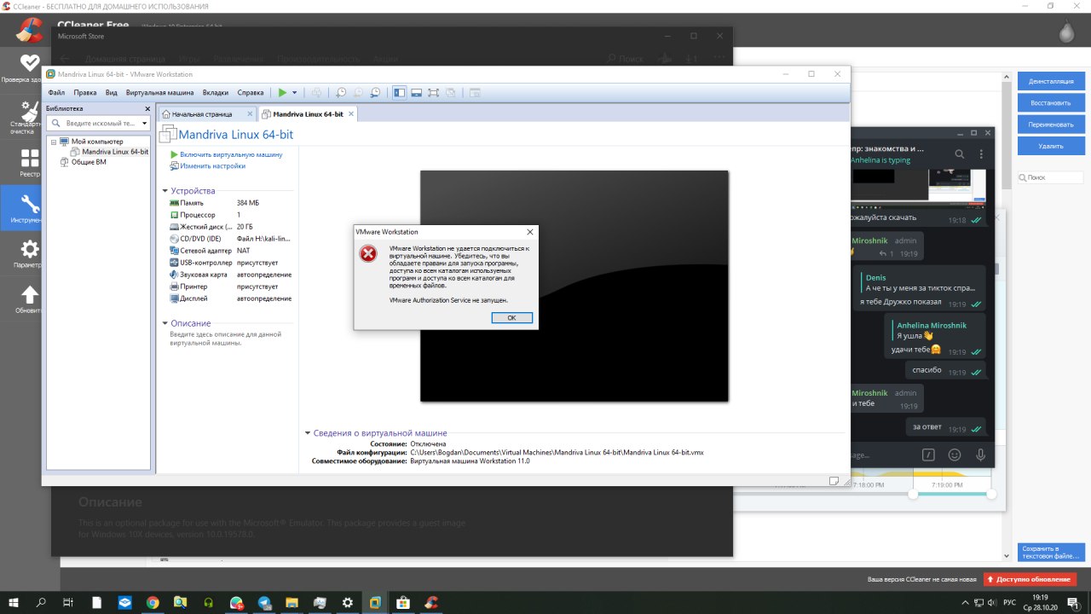Screen dimensions: 1091x614
Task: Click the snapshot manager icon in VMware toolbar
Action: 375,92
